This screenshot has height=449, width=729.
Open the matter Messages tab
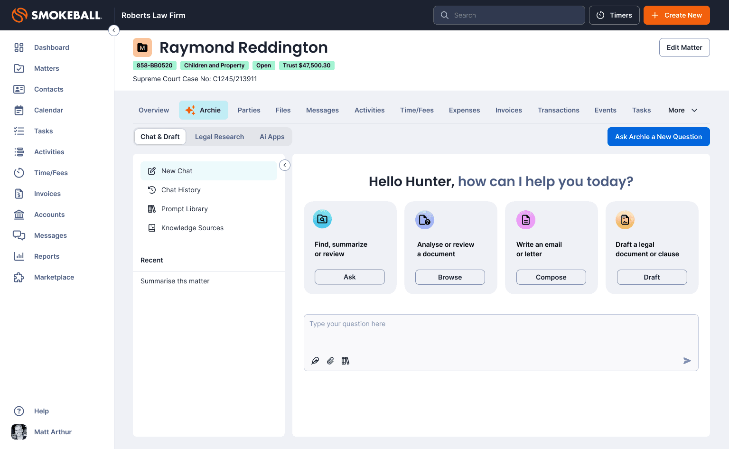tap(322, 110)
